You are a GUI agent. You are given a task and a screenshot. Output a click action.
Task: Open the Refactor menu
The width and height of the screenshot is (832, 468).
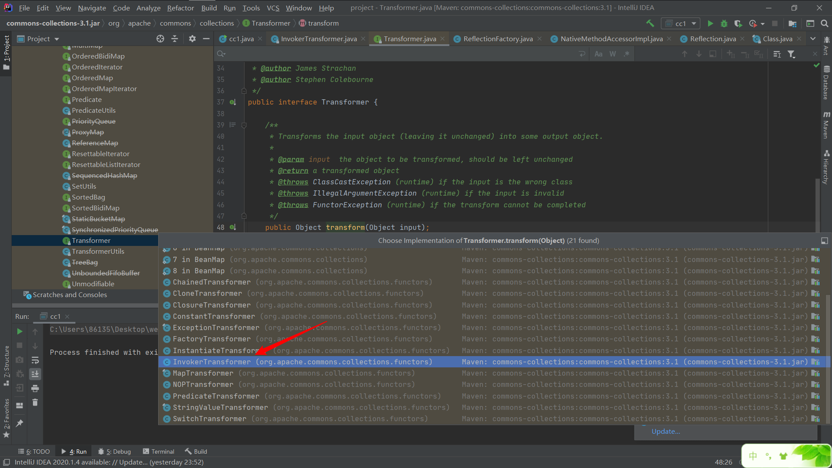coord(180,8)
